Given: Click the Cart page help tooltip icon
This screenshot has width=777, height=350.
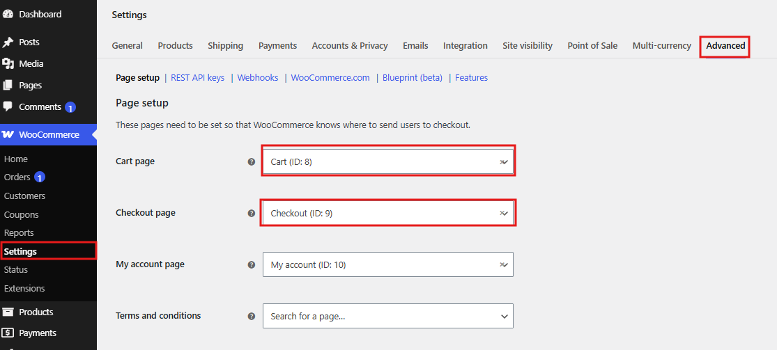Looking at the screenshot, I should click(252, 161).
